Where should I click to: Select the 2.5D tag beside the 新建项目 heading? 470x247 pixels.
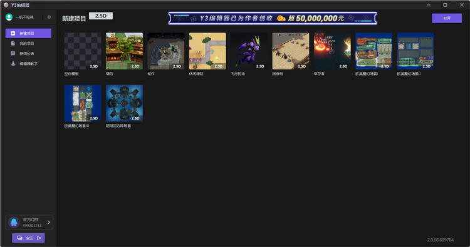tap(101, 16)
